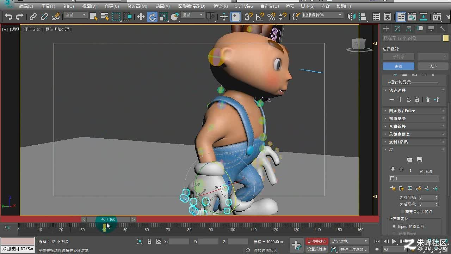Click the 之前可视 spinner arrows
The height and width of the screenshot is (254, 451).
click(x=437, y=198)
